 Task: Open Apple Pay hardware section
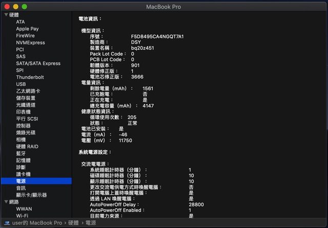click(27, 29)
